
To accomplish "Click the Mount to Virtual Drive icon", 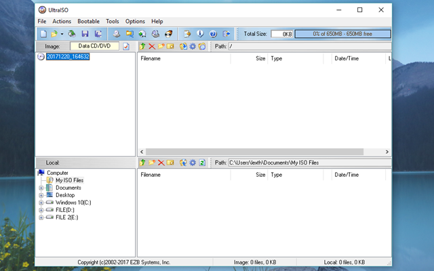I will coord(155,34).
